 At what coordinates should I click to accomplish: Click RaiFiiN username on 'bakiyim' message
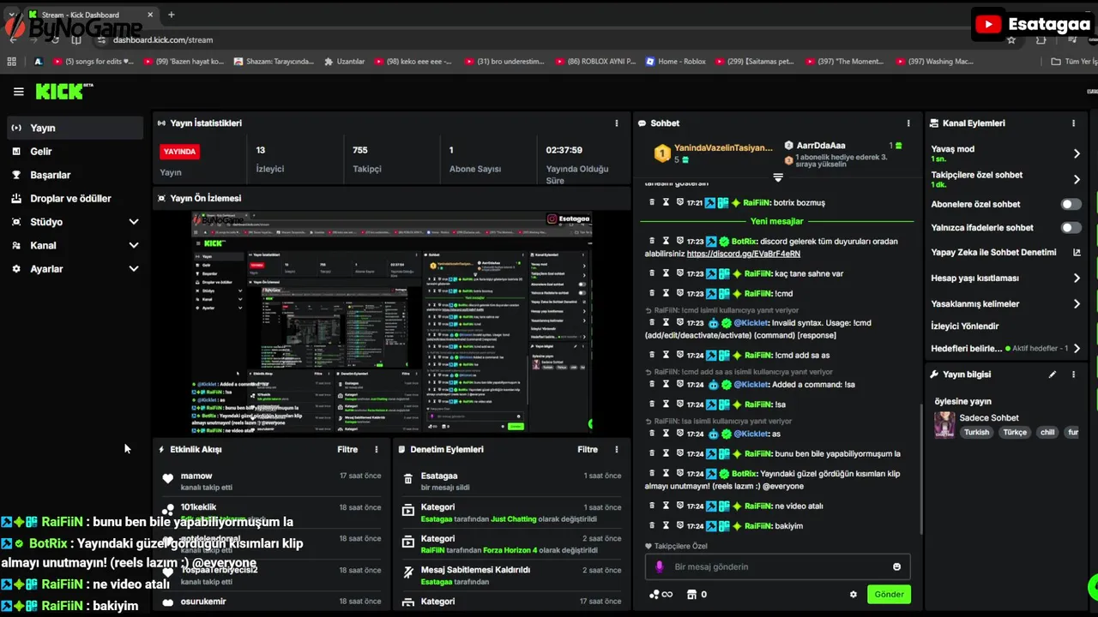[757, 526]
